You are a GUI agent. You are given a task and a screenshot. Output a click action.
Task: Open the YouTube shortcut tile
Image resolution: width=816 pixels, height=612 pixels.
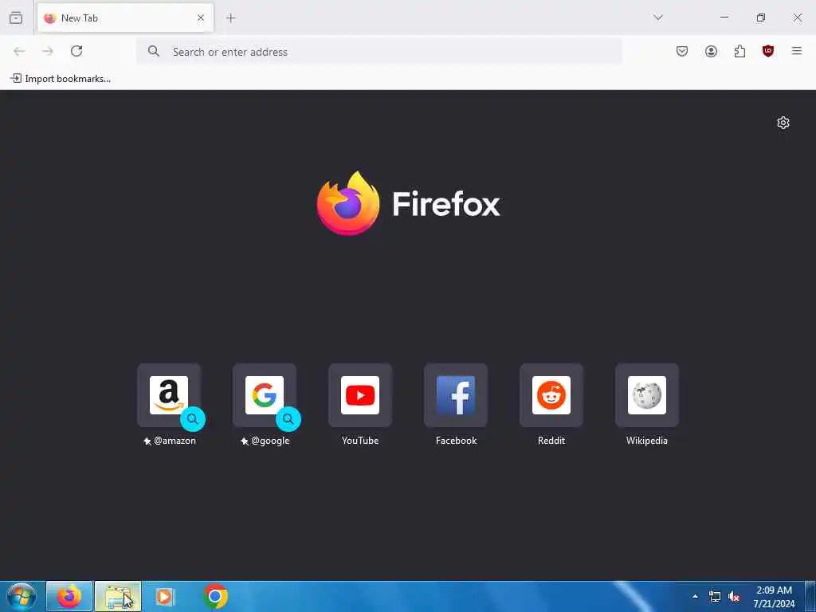[360, 395]
